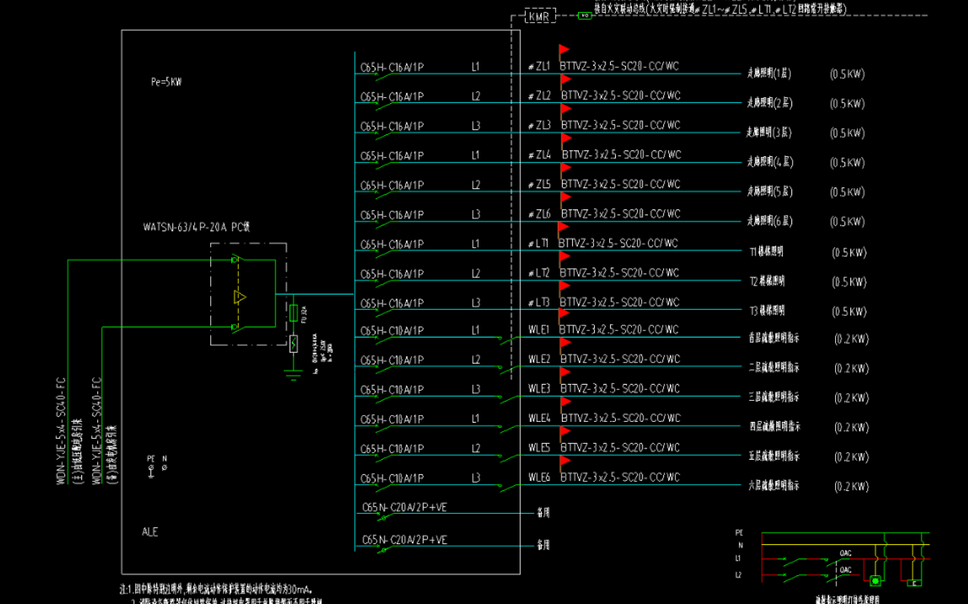Click the red flag marker above #ZL4
The image size is (968, 604).
tap(566, 139)
